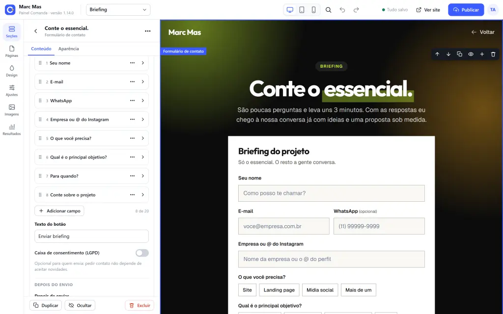The image size is (503, 314).
Task: Open the section options three-dot menu in header
Action: 147,31
